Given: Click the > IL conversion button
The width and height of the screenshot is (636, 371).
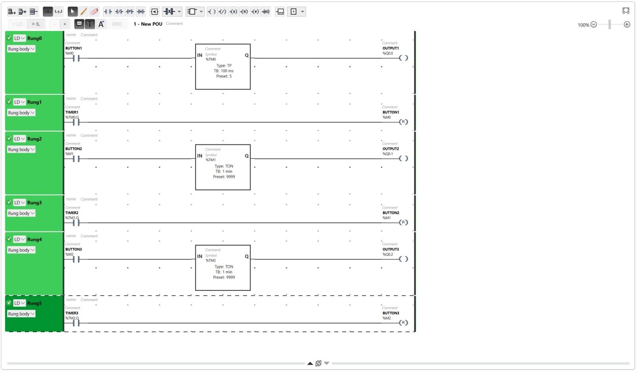Looking at the screenshot, I should tap(36, 24).
